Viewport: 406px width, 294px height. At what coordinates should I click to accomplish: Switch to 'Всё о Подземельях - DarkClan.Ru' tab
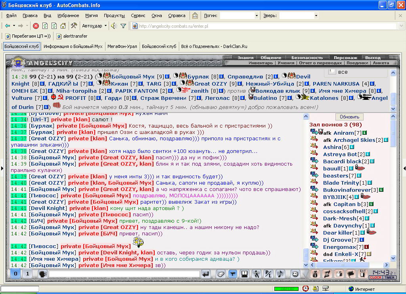(214, 46)
